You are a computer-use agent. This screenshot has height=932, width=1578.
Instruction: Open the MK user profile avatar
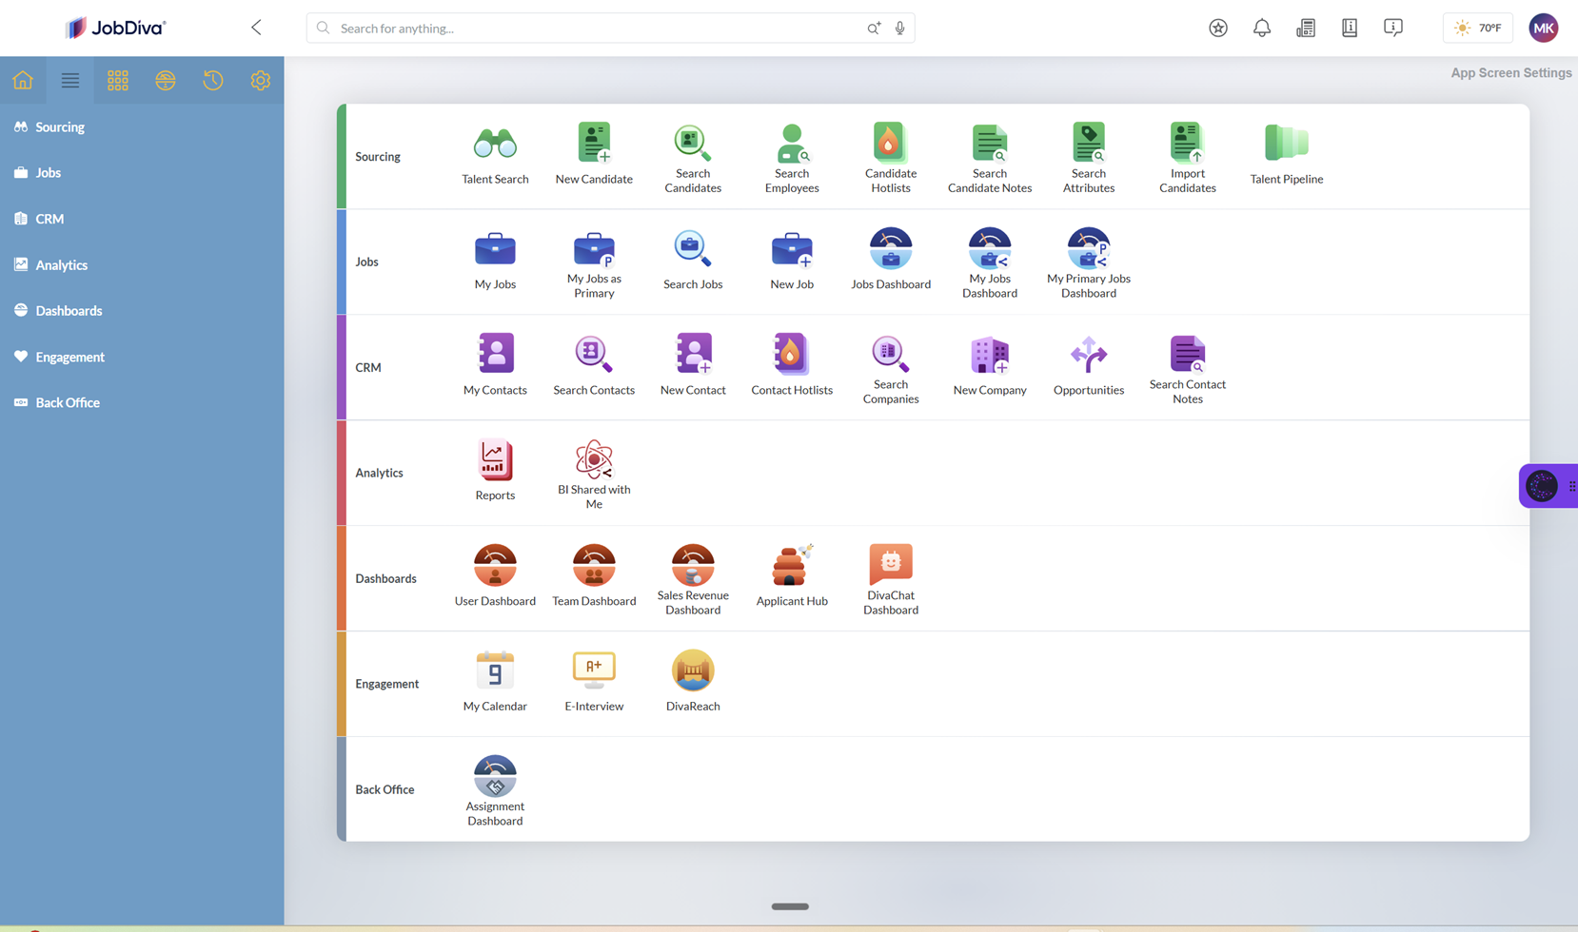pyautogui.click(x=1544, y=28)
